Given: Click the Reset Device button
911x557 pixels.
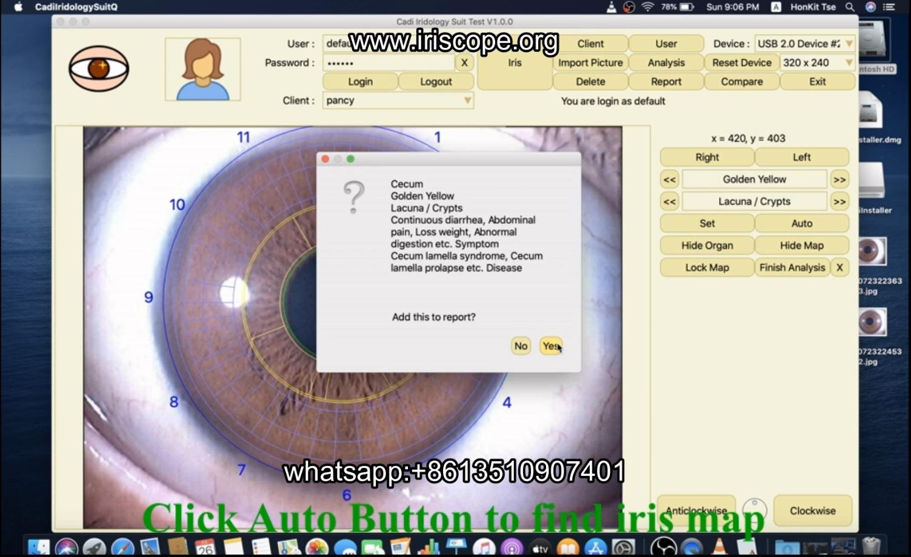Looking at the screenshot, I should coord(742,62).
